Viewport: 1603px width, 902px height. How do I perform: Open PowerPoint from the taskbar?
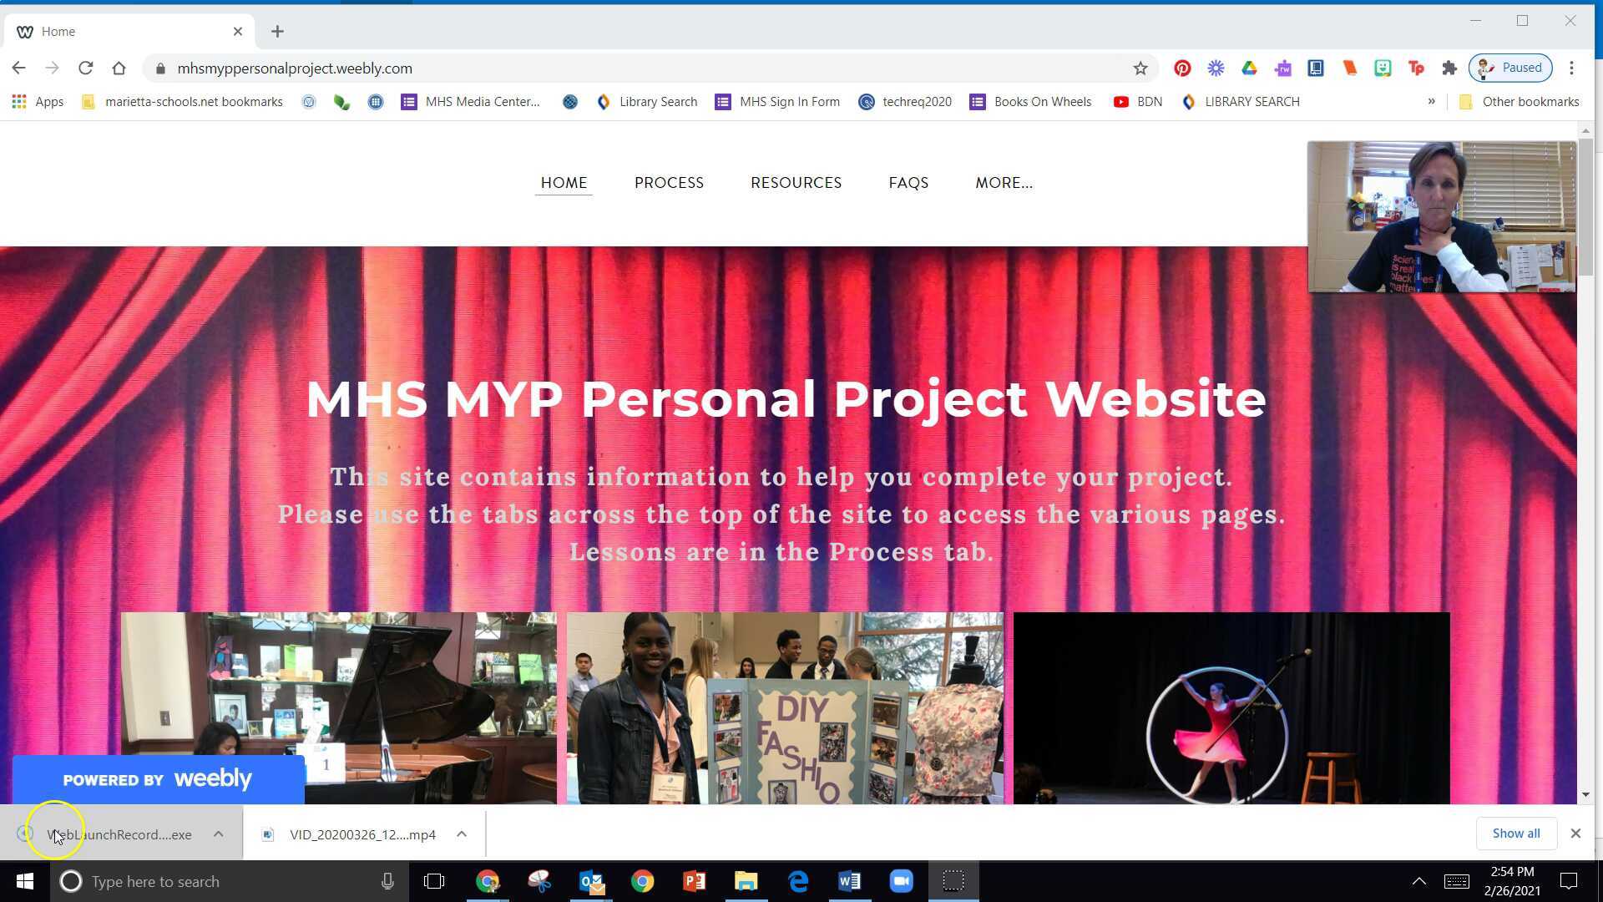click(694, 880)
